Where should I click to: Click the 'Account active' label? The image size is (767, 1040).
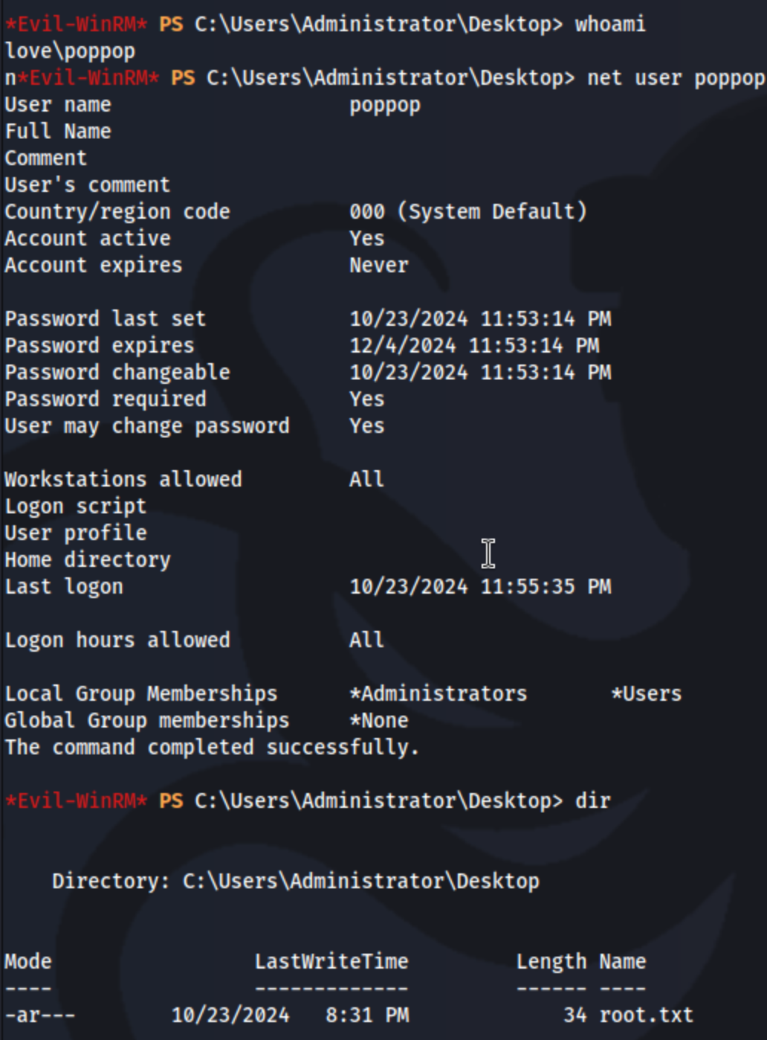[88, 238]
